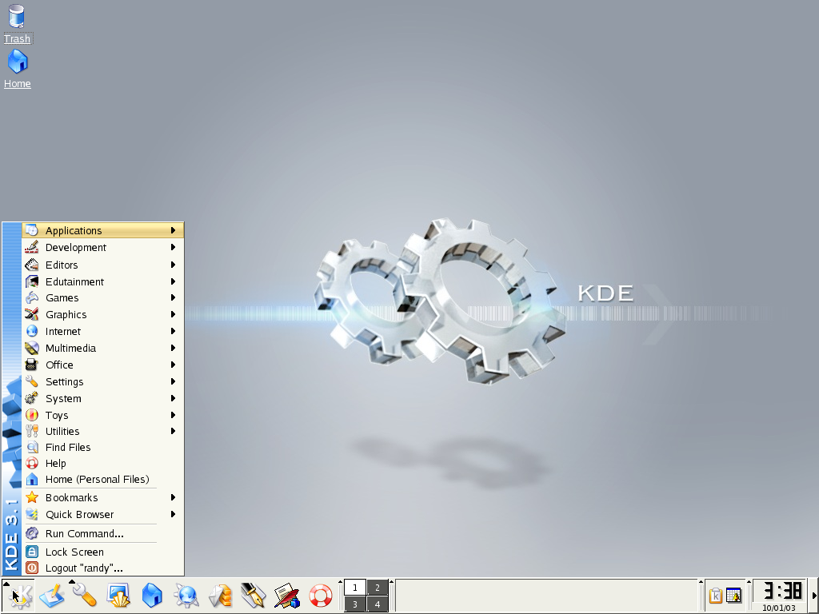819x614 pixels.
Task: Select Home (Personal Files) in K menu
Action: click(103, 480)
